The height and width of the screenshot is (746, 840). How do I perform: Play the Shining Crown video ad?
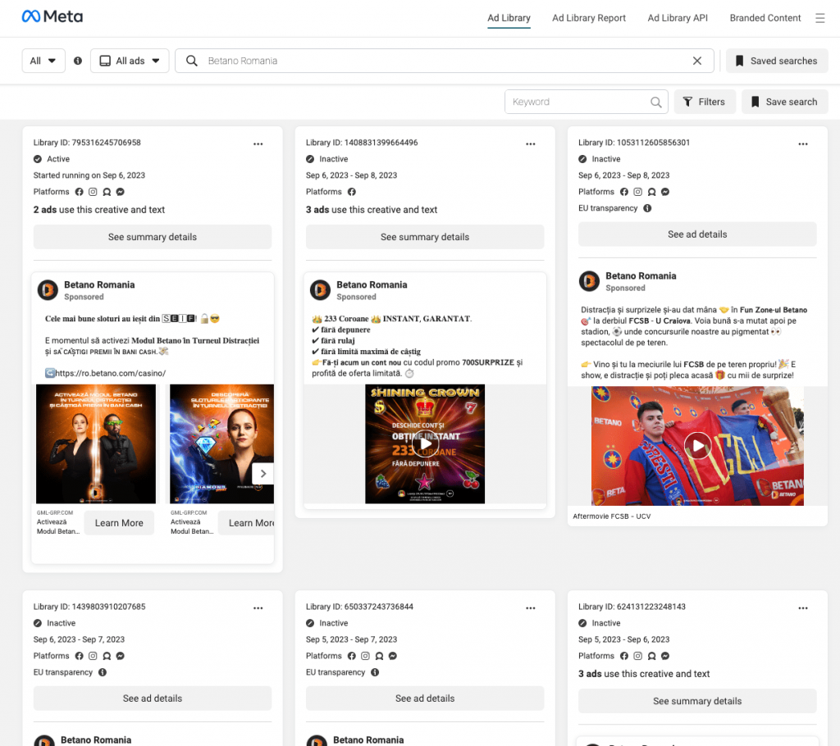(426, 444)
